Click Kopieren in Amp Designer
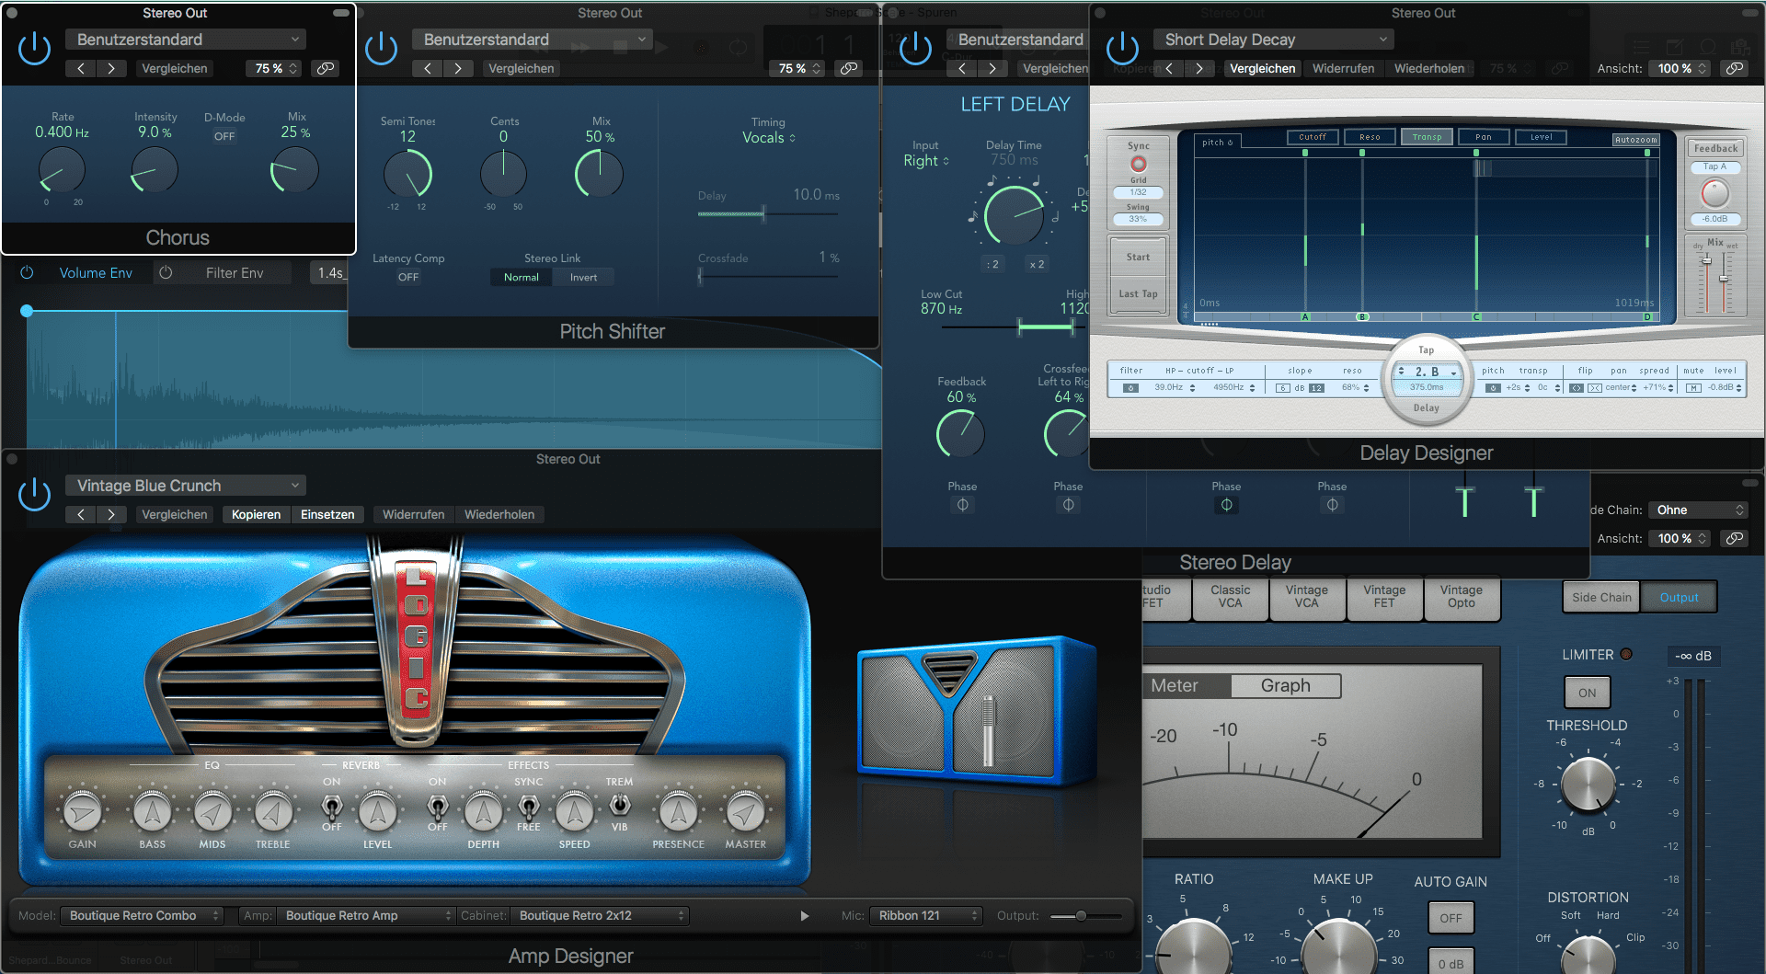 pyautogui.click(x=256, y=514)
